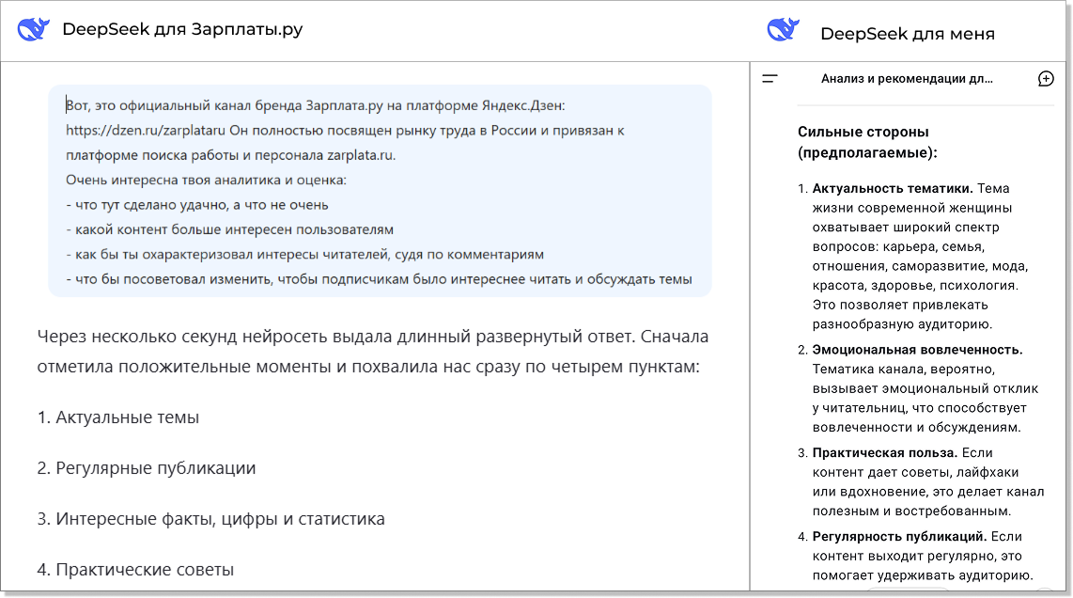Click bold text 'Эмоциональная вовлеченность.'
This screenshot has width=1073, height=598.
click(917, 350)
